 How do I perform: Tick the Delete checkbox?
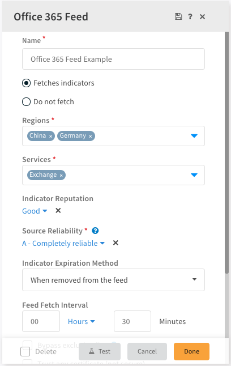click(25, 351)
